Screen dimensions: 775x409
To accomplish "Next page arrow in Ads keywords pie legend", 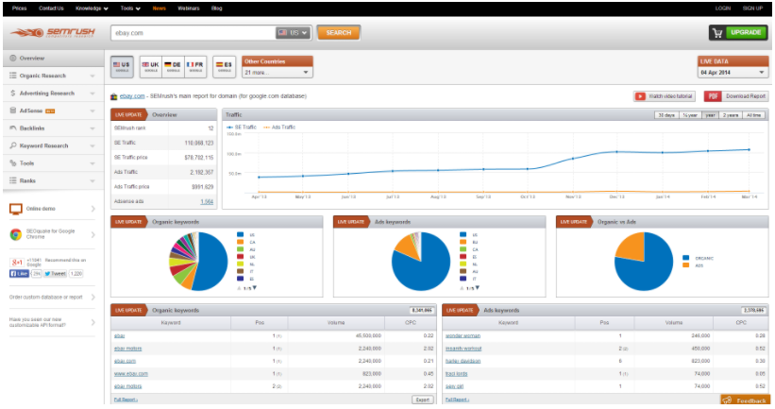I will tap(478, 288).
